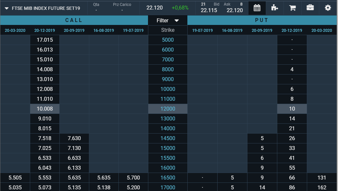Select PUT expiry 20-12-2019 column header
Screen dimensions: 338x191
click(x=292, y=31)
